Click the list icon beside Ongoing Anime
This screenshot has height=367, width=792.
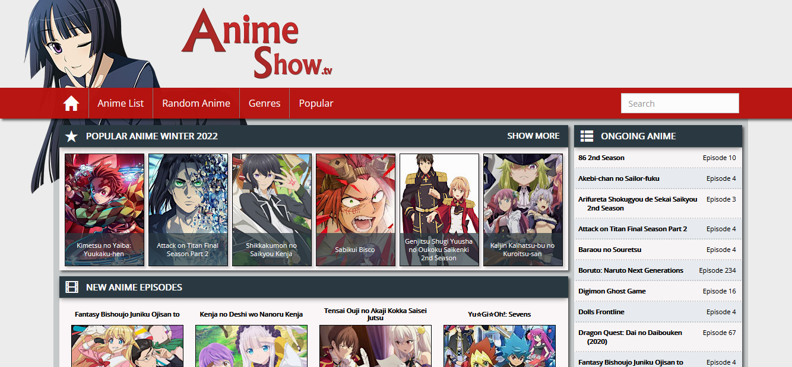(587, 136)
